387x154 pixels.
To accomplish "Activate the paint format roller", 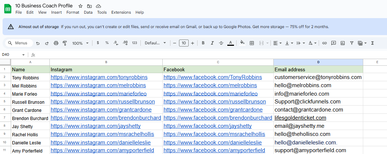I will [65, 43].
